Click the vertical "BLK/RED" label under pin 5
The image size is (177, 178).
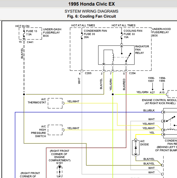coord(124,84)
